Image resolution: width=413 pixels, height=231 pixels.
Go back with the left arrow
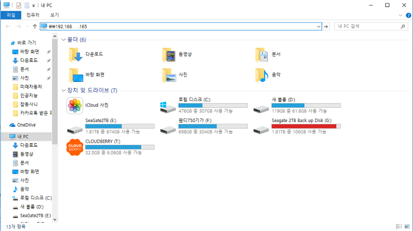pos(8,27)
